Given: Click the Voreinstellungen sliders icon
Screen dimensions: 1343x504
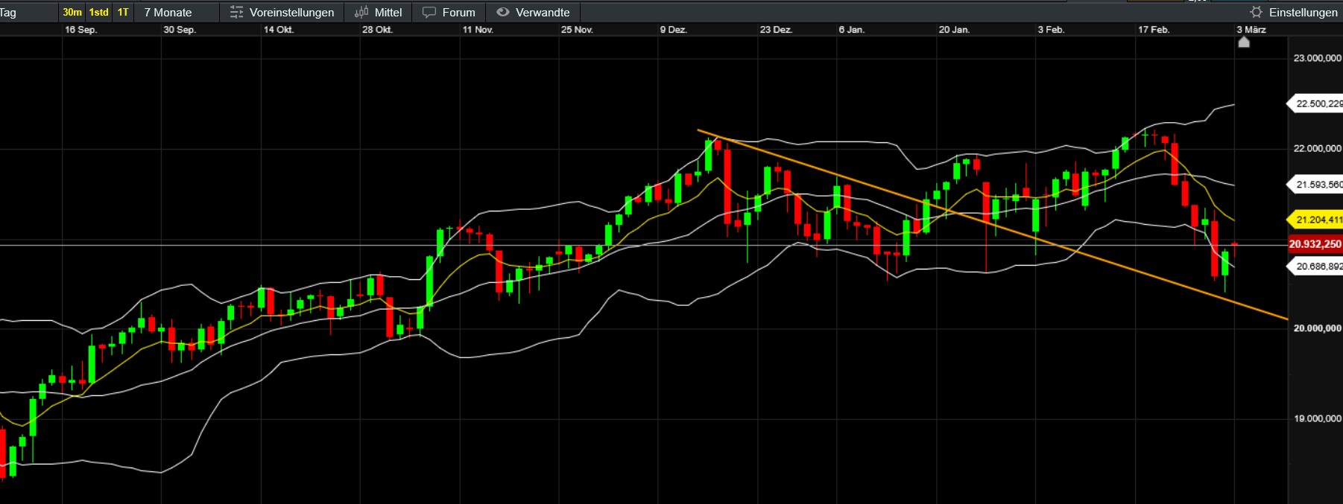Looking at the screenshot, I should click(x=236, y=12).
